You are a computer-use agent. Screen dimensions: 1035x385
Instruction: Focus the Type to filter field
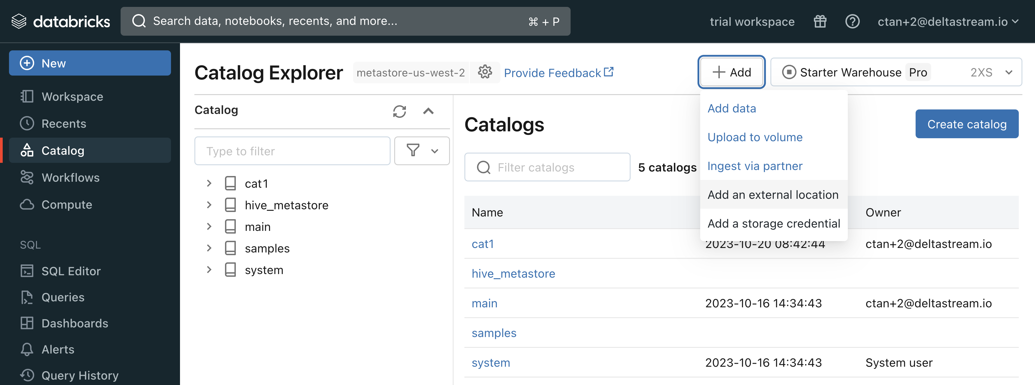[292, 151]
